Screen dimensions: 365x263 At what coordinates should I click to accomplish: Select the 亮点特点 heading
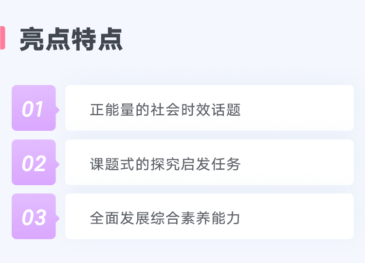[71, 39]
